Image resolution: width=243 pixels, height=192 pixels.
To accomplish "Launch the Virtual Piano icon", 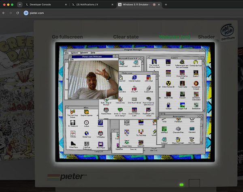I will [x=73, y=145].
